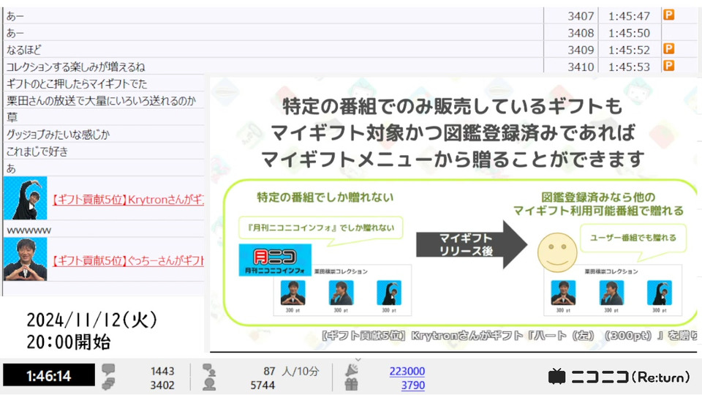Click the smiley face in the slide
702x395 pixels.
click(557, 252)
